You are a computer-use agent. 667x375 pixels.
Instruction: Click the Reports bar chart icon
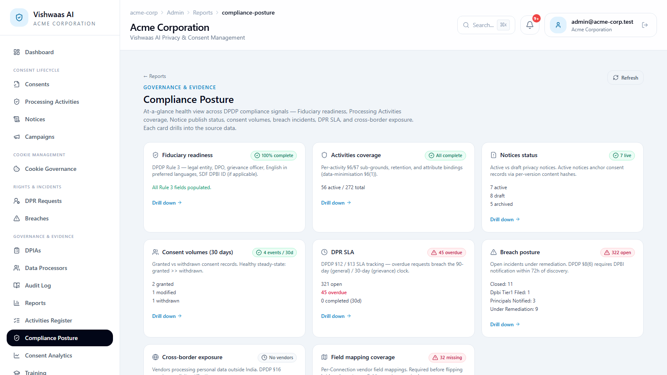pyautogui.click(x=17, y=303)
